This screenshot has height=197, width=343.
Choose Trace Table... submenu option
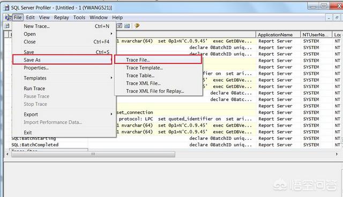(159, 76)
